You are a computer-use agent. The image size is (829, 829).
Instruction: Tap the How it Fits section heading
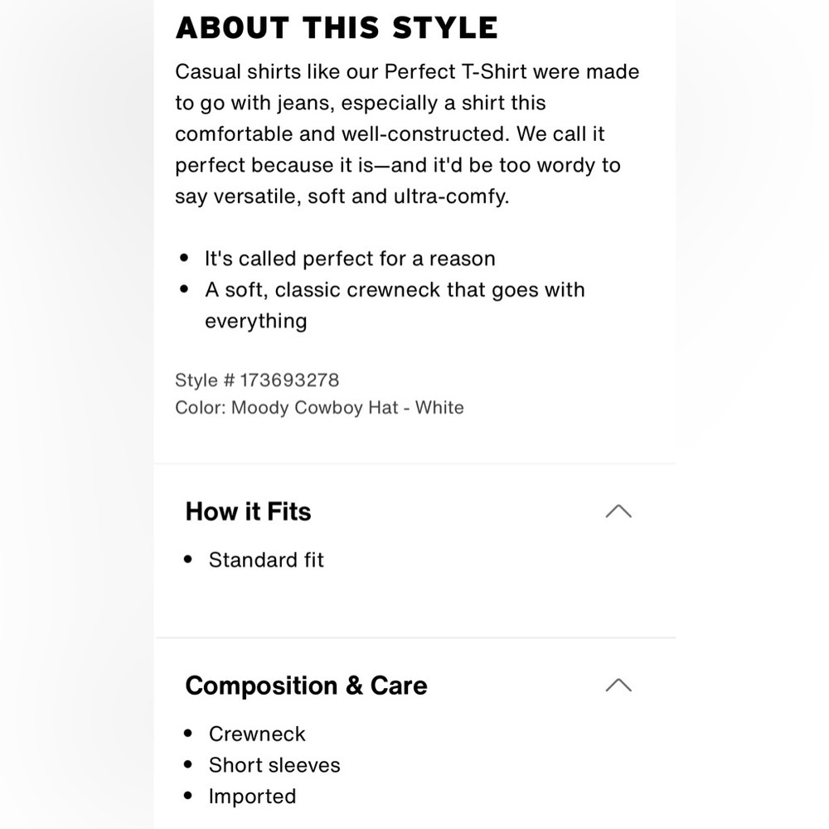coord(248,511)
